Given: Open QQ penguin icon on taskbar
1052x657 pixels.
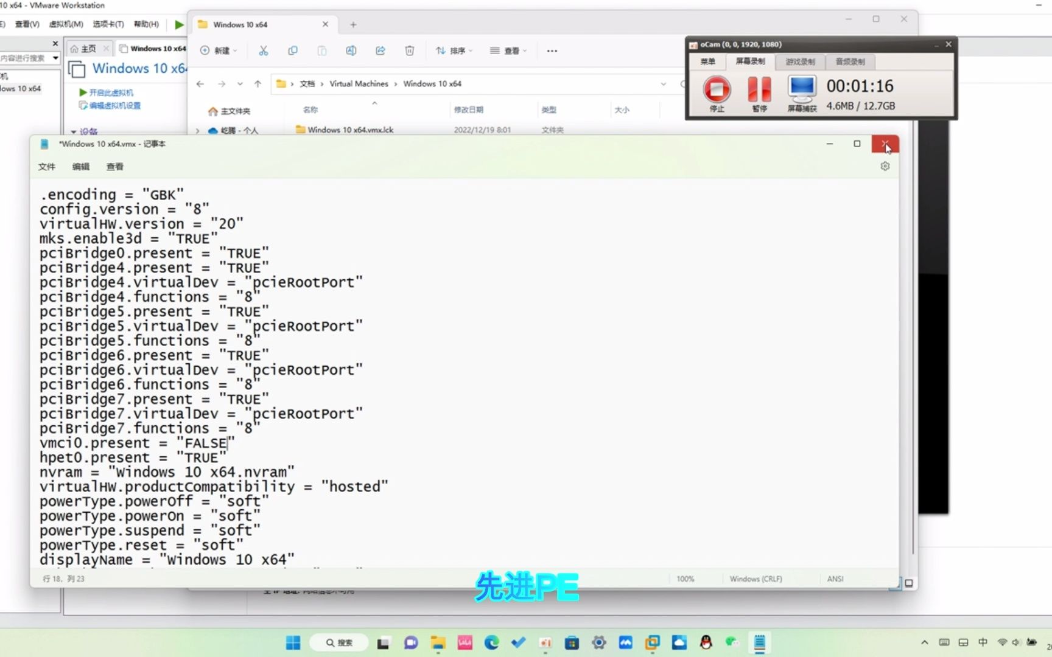Looking at the screenshot, I should click(x=706, y=642).
